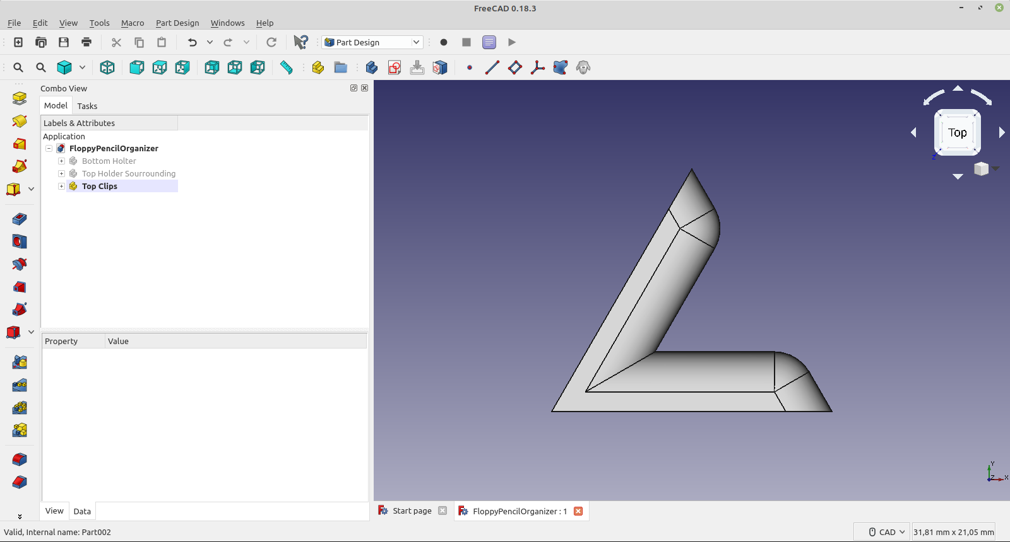Click the Mirrored tool in sidebar
The height and width of the screenshot is (542, 1010).
(x=20, y=362)
